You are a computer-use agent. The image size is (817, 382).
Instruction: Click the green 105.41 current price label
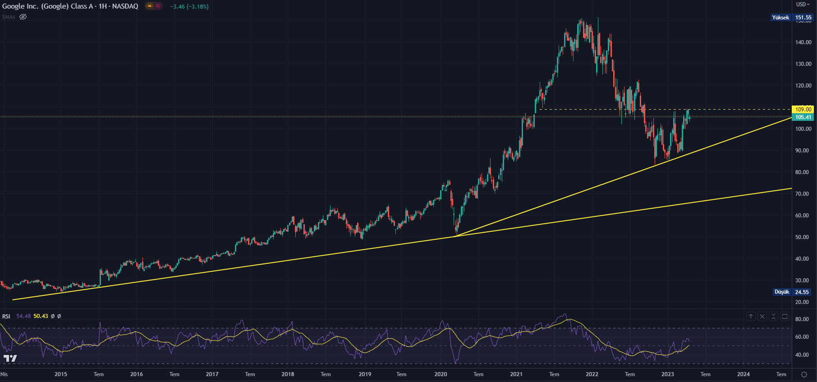[x=803, y=117]
